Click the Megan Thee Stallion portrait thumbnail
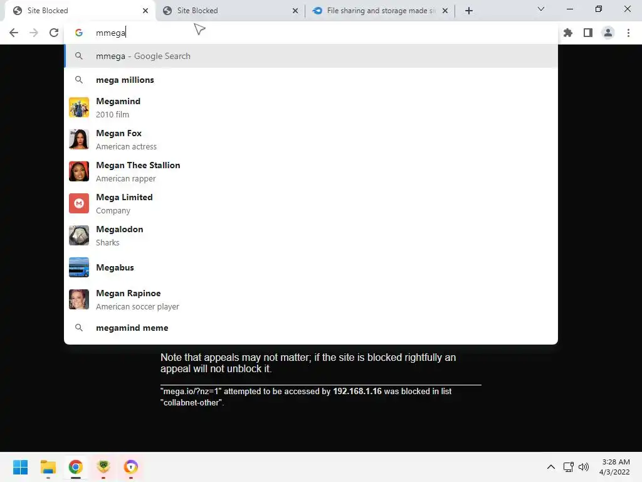 [79, 171]
